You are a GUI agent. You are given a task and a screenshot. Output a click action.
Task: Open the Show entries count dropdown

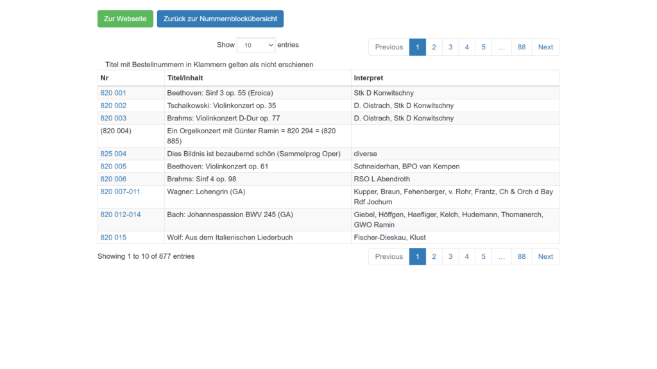pyautogui.click(x=255, y=45)
